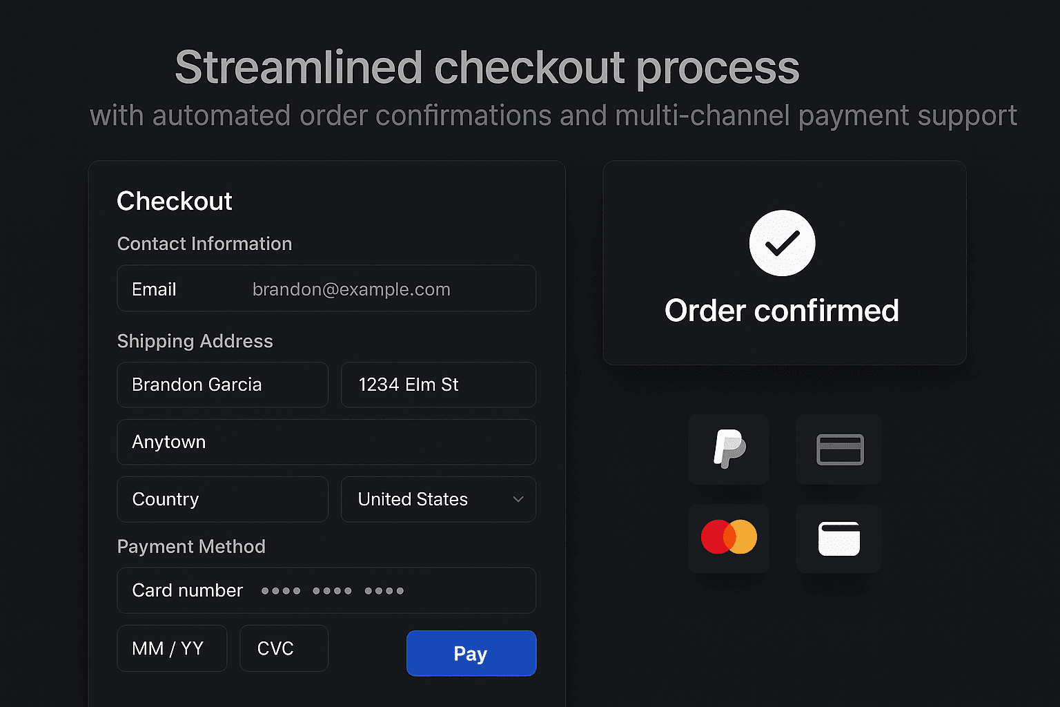This screenshot has height=707, width=1060.
Task: Click the Country label field
Action: click(x=223, y=499)
